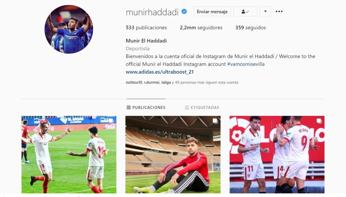Open the nolitoo10 mutual follower profile
This screenshot has height=197, width=346.
pos(134,82)
